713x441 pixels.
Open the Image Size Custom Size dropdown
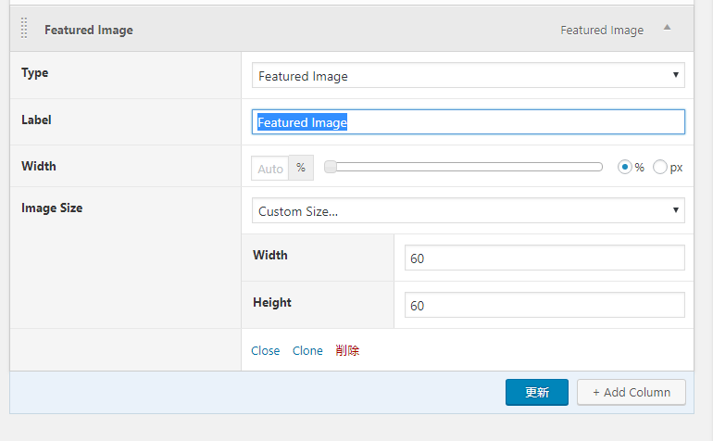click(469, 210)
